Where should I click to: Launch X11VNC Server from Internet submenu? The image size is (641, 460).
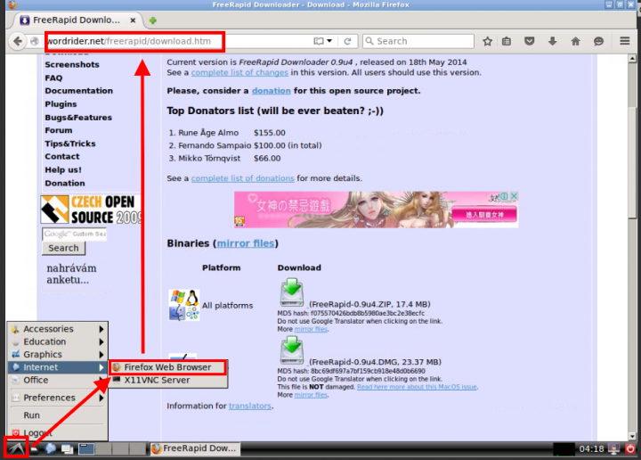(167, 380)
